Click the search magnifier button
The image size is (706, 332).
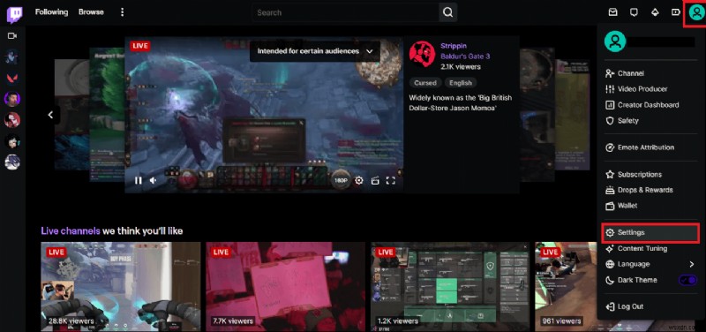click(447, 12)
